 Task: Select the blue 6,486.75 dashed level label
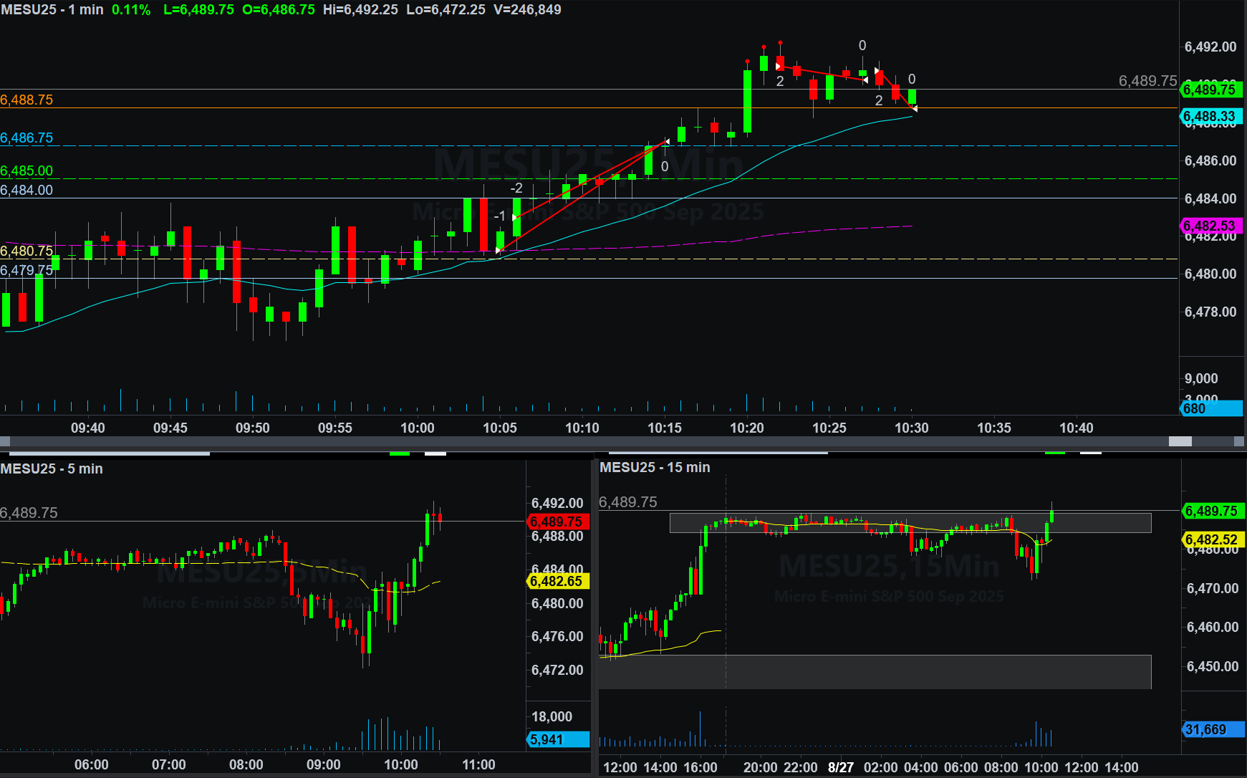click(x=27, y=138)
